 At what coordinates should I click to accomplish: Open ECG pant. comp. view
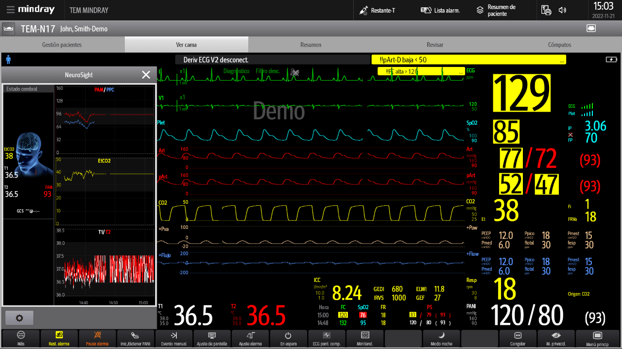point(327,338)
